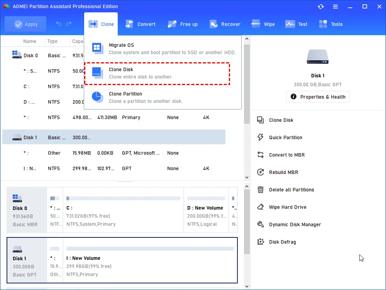Click the wrench icon for Dynamic Disk Manager
This screenshot has width=386, height=290.
pyautogui.click(x=261, y=224)
